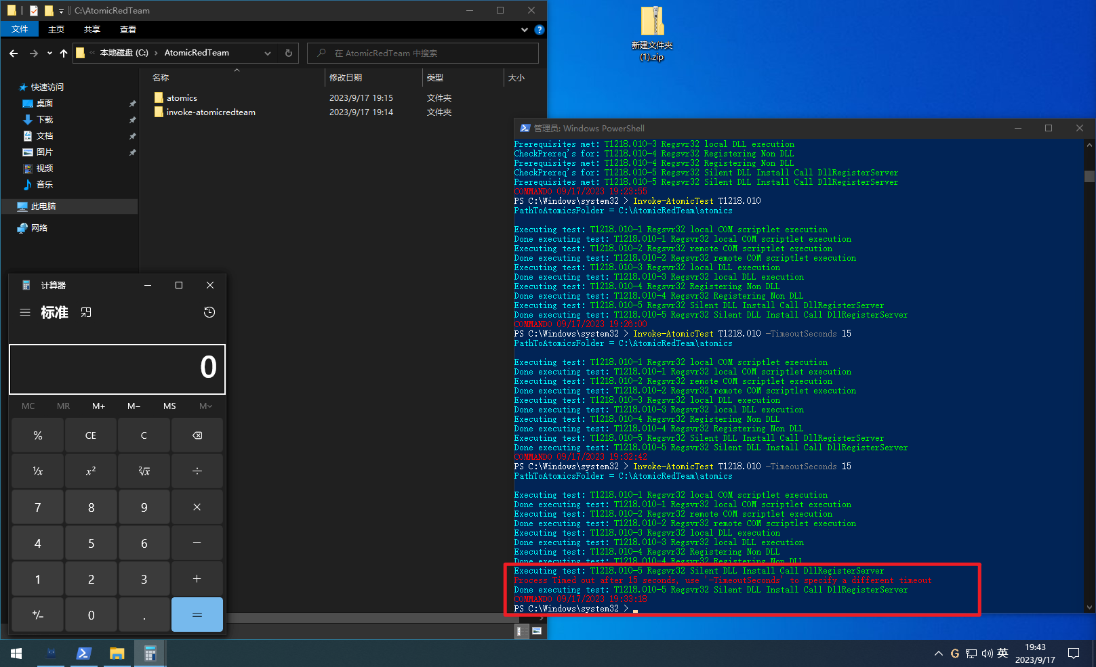Switch Explorer to details view icon

521,631
